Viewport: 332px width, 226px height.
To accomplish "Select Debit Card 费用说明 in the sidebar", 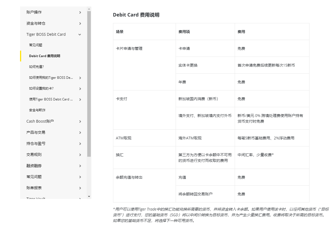I will point(45,56).
